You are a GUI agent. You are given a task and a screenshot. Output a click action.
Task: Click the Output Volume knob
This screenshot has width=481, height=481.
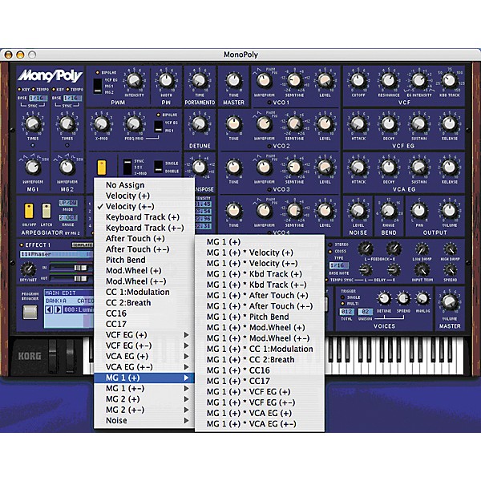450,211
